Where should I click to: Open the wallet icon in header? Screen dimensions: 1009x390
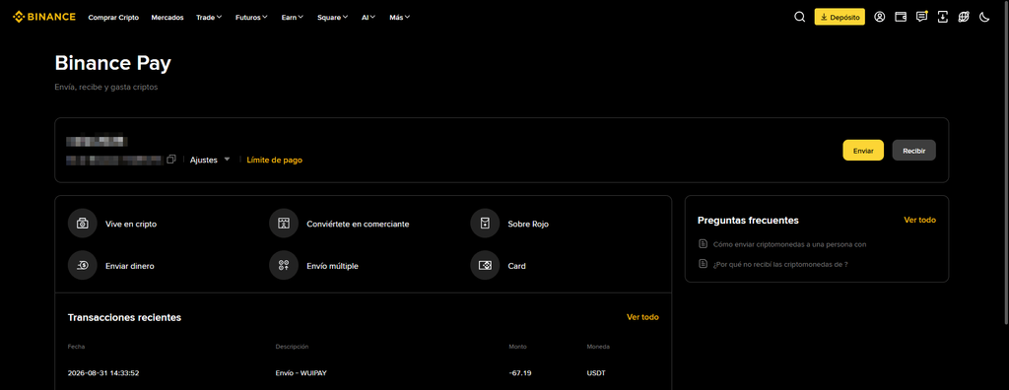(x=901, y=18)
